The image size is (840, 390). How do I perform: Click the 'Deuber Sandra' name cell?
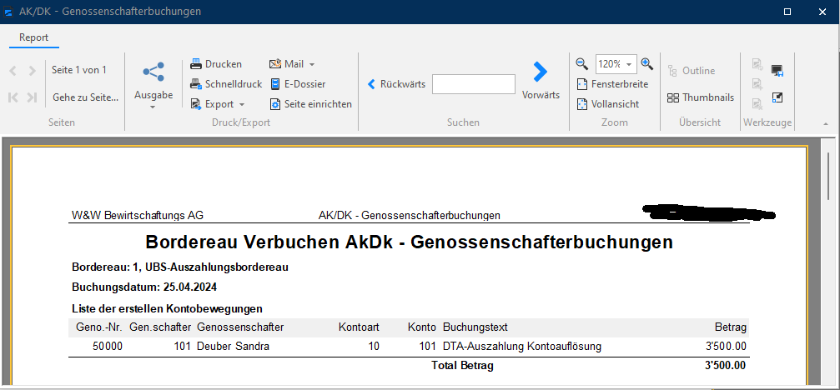click(233, 347)
